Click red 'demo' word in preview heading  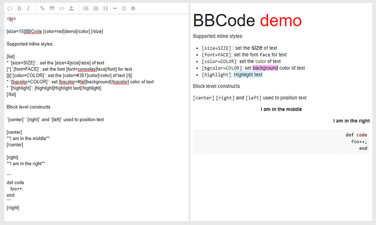[281, 20]
